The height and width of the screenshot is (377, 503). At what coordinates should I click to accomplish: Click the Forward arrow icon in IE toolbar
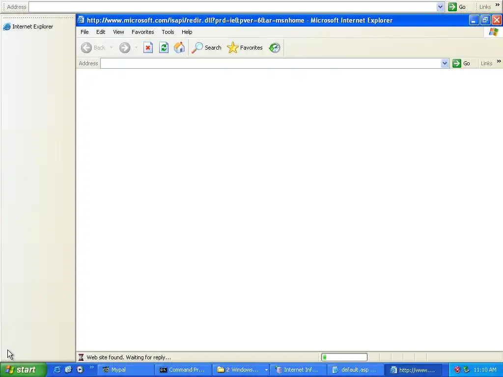pyautogui.click(x=125, y=48)
